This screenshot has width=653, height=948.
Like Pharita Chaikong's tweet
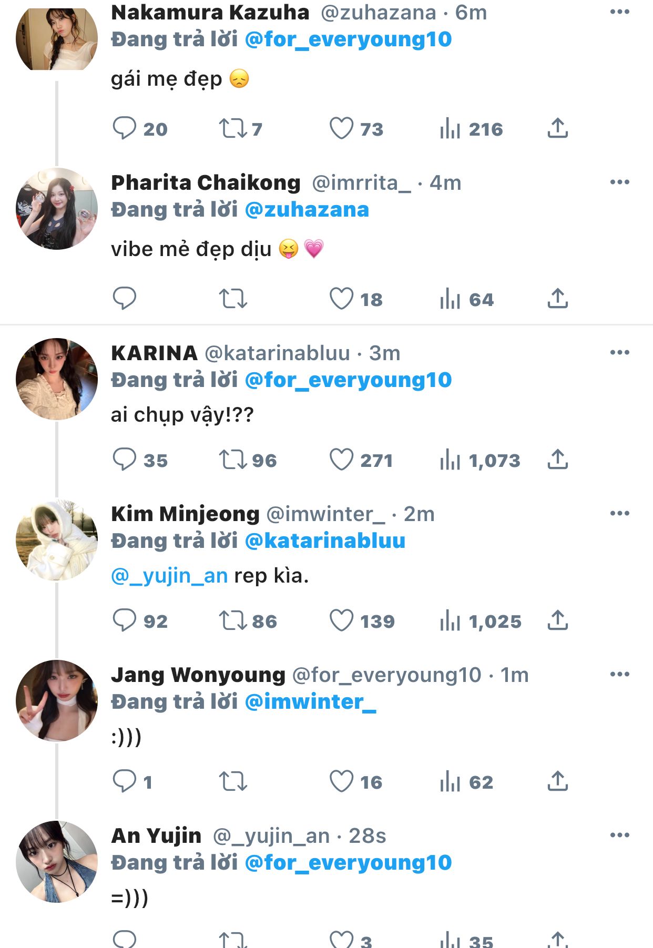(x=341, y=299)
